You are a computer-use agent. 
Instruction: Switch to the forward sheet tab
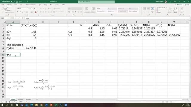tap(20, 99)
